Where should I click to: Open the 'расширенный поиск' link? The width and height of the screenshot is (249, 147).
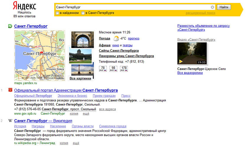click(x=201, y=13)
